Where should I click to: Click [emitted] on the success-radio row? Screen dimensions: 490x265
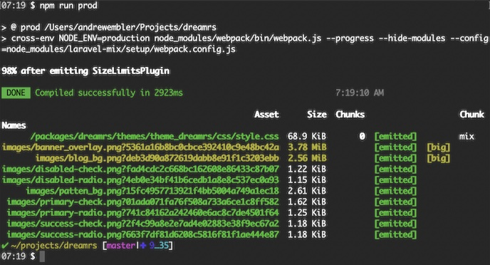(395, 234)
